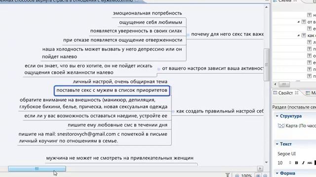Select topic 'появляется уверенность в своих силах'
This screenshot has height=177, width=316.
point(136,31)
